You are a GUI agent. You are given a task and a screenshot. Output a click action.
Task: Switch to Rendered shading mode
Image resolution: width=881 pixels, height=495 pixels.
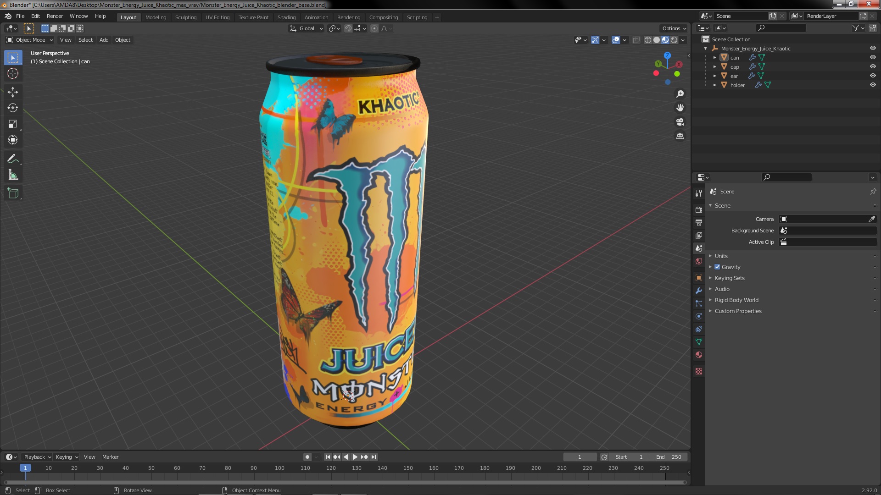(x=674, y=40)
